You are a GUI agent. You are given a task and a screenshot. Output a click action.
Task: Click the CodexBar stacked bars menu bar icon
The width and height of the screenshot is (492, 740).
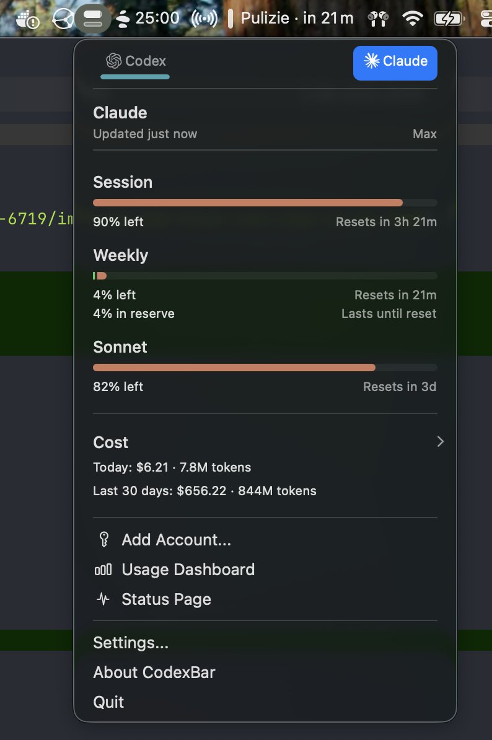(92, 19)
